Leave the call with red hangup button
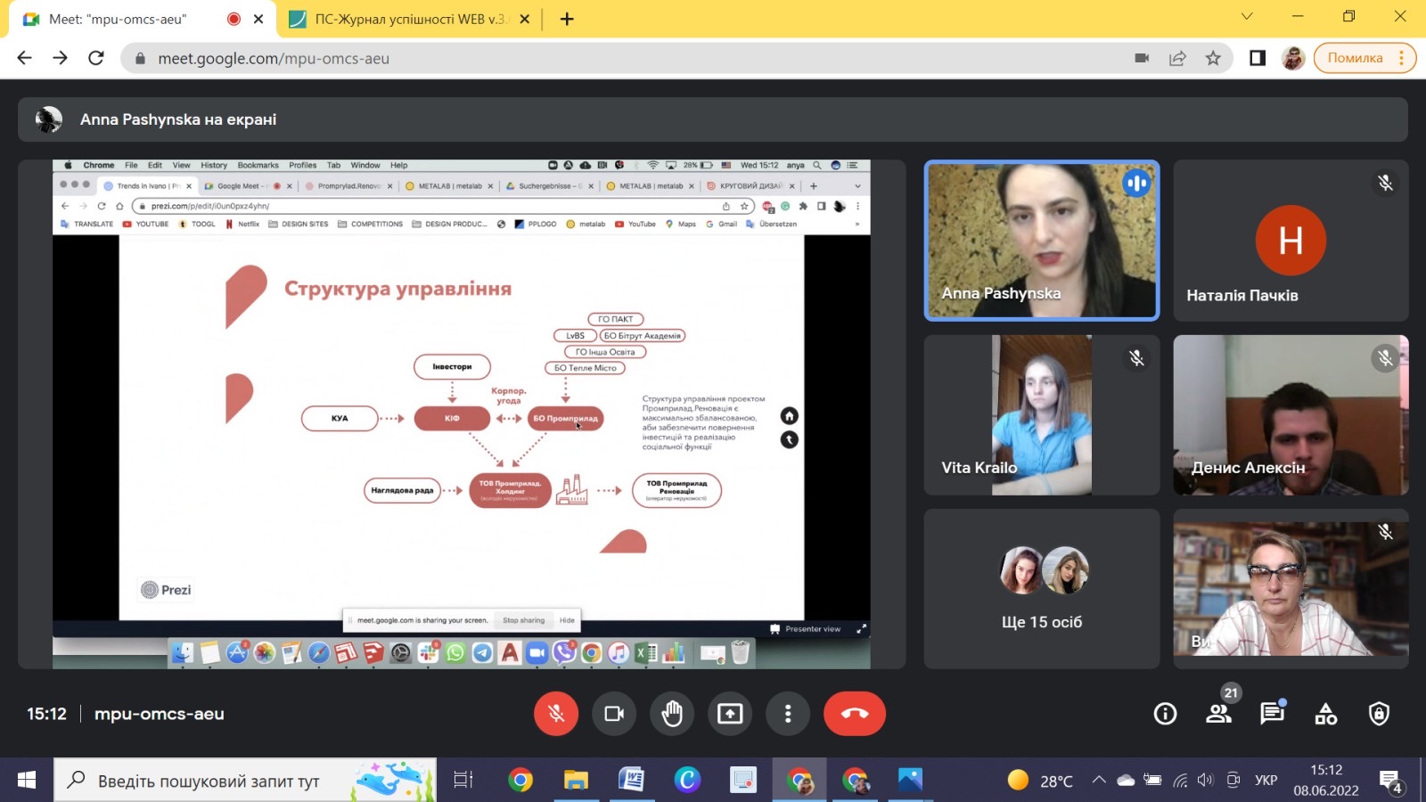The width and height of the screenshot is (1426, 802). (x=854, y=714)
